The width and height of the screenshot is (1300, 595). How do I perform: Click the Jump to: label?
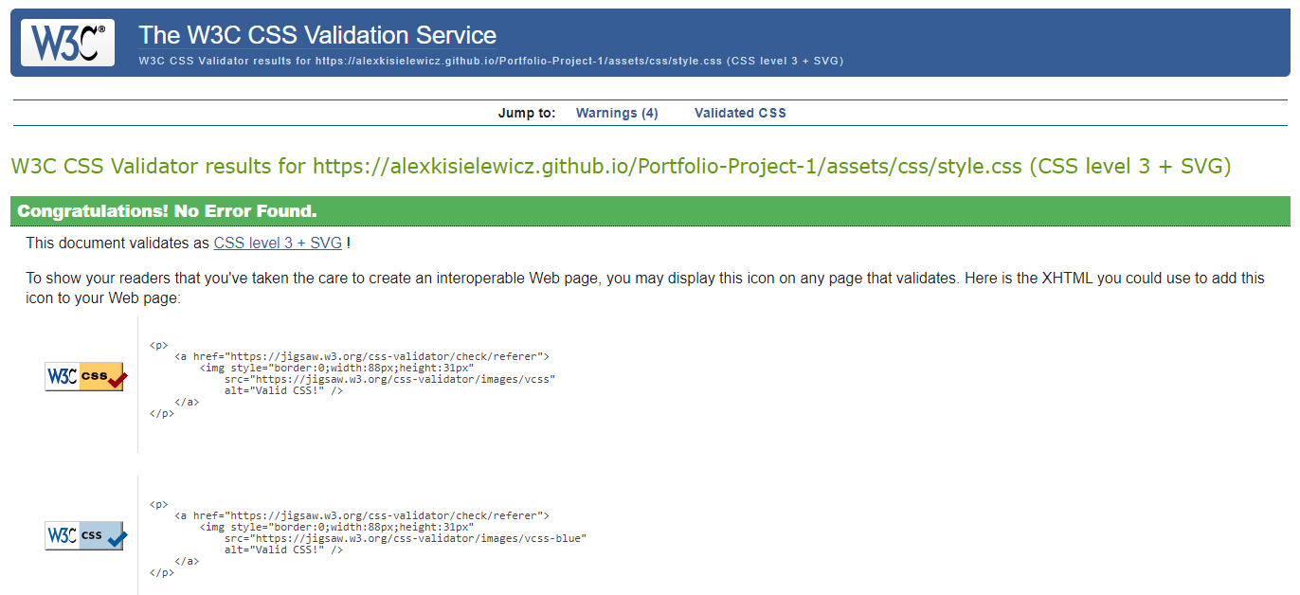click(527, 113)
